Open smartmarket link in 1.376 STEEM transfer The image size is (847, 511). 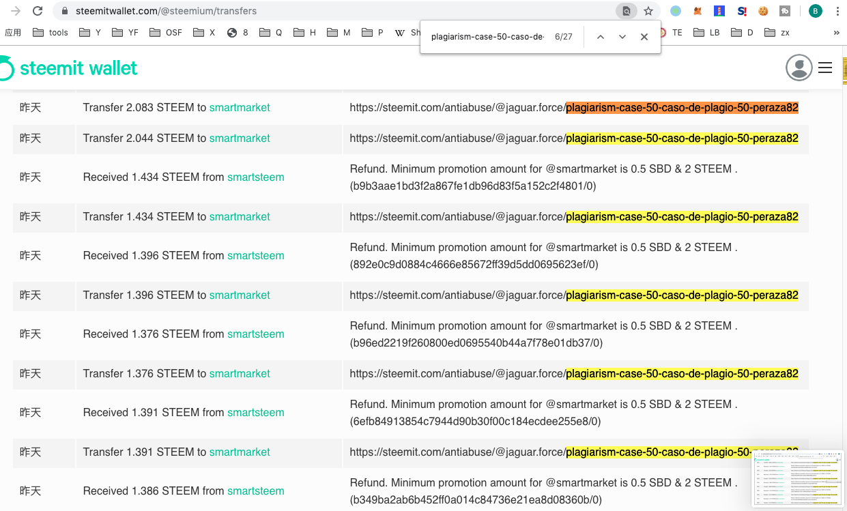(x=240, y=373)
